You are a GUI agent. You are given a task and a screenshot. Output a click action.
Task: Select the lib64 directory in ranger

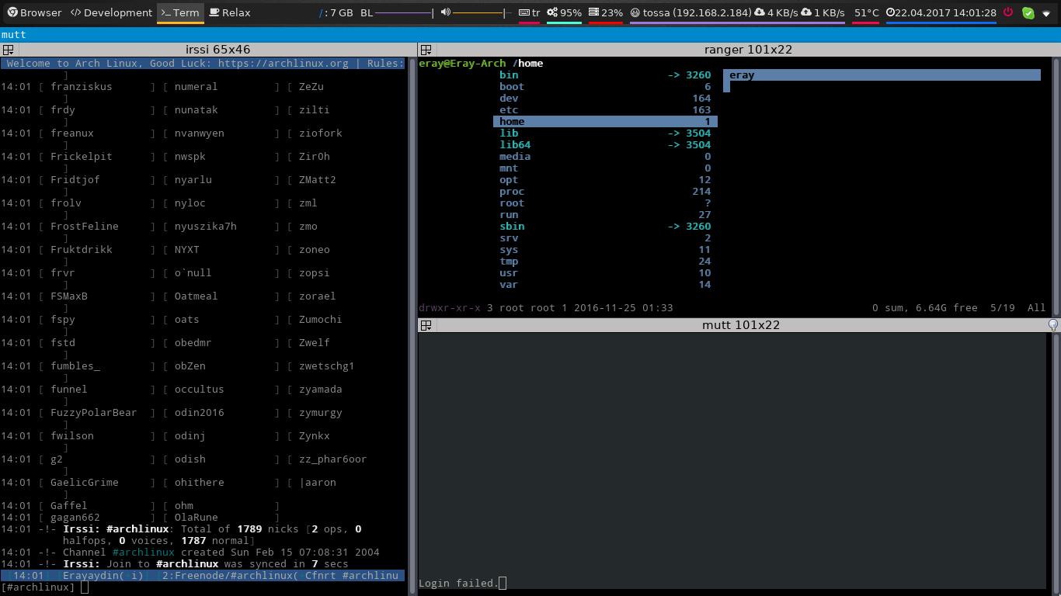[x=605, y=145]
